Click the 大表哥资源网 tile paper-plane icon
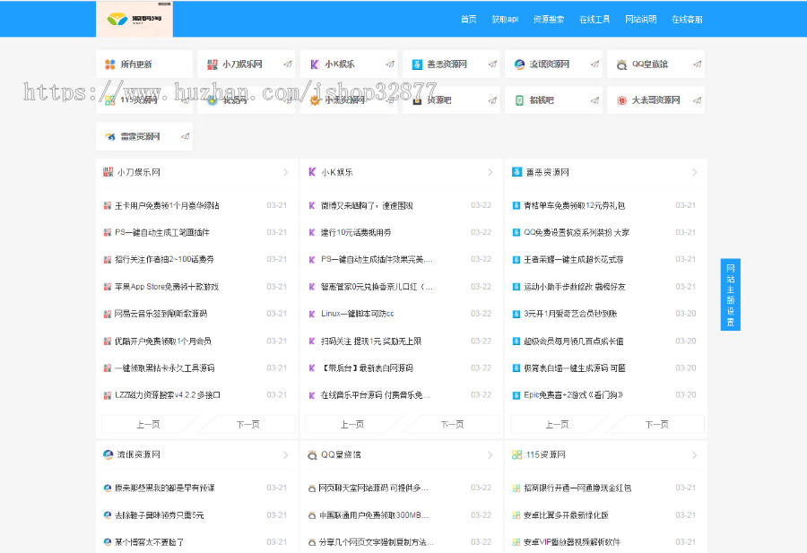This screenshot has height=553, width=807. (x=698, y=100)
